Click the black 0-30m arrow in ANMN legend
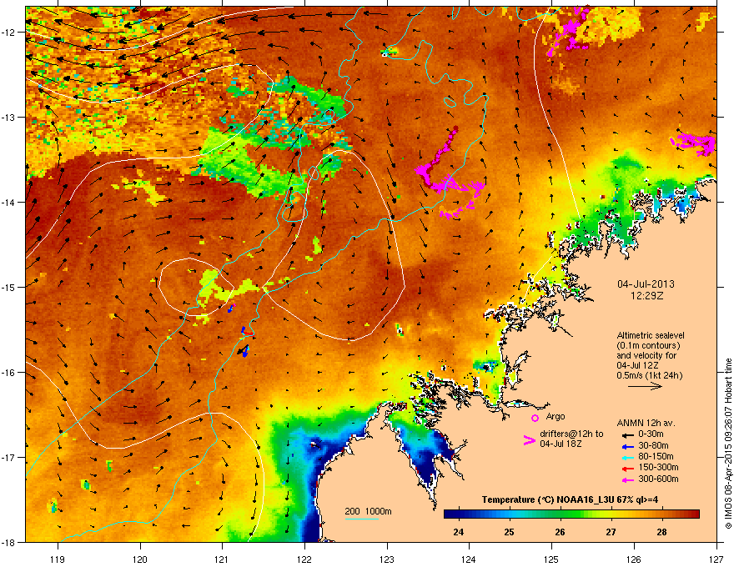Viewport: 734px width, 567px height. (x=628, y=435)
